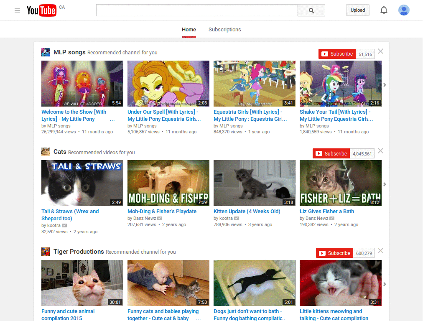428x321 pixels.
Task: Click the Cats channel avatar icon
Action: (x=46, y=152)
